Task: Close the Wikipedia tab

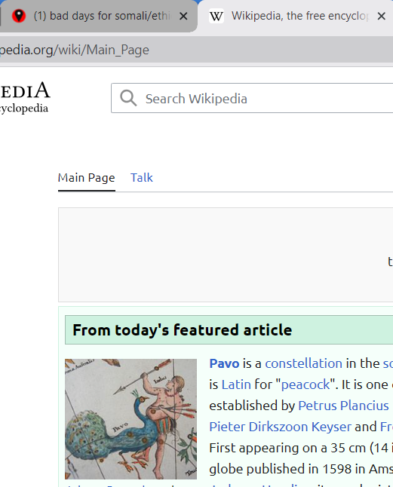Action: pos(381,16)
